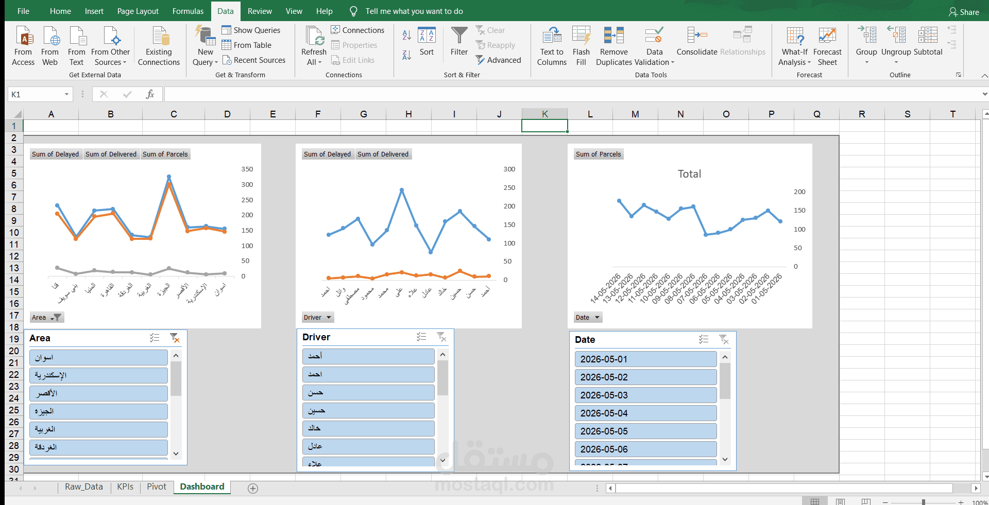Image resolution: width=989 pixels, height=505 pixels.
Task: Click Tell me what you want to do
Action: coord(414,11)
